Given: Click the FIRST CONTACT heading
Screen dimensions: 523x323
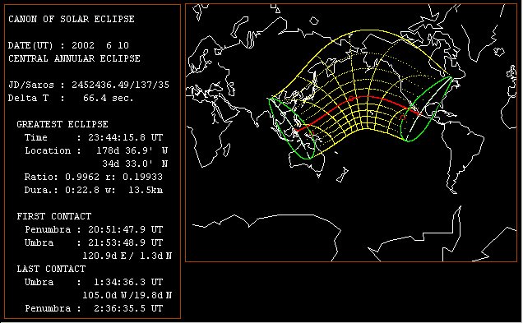Looking at the screenshot, I should 54,216.
